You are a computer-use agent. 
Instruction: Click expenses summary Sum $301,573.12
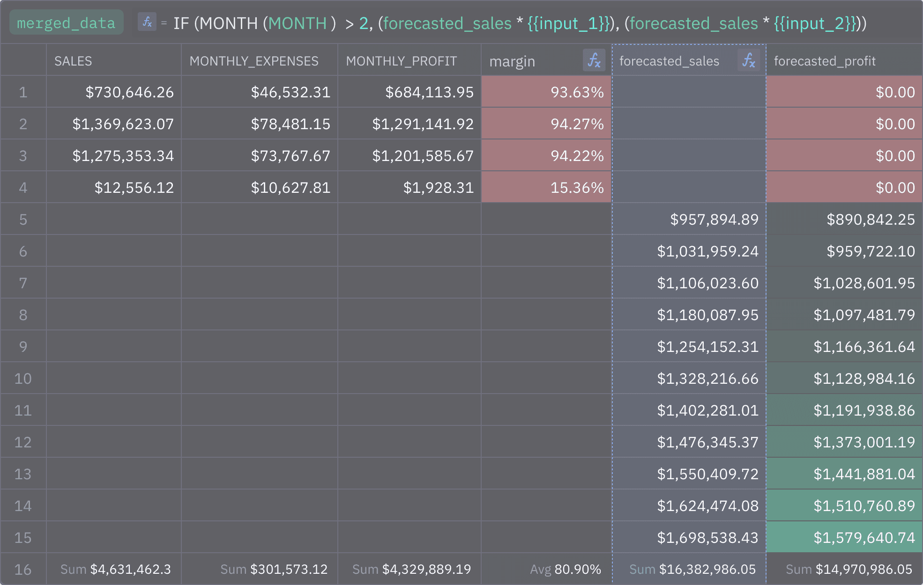260,569
